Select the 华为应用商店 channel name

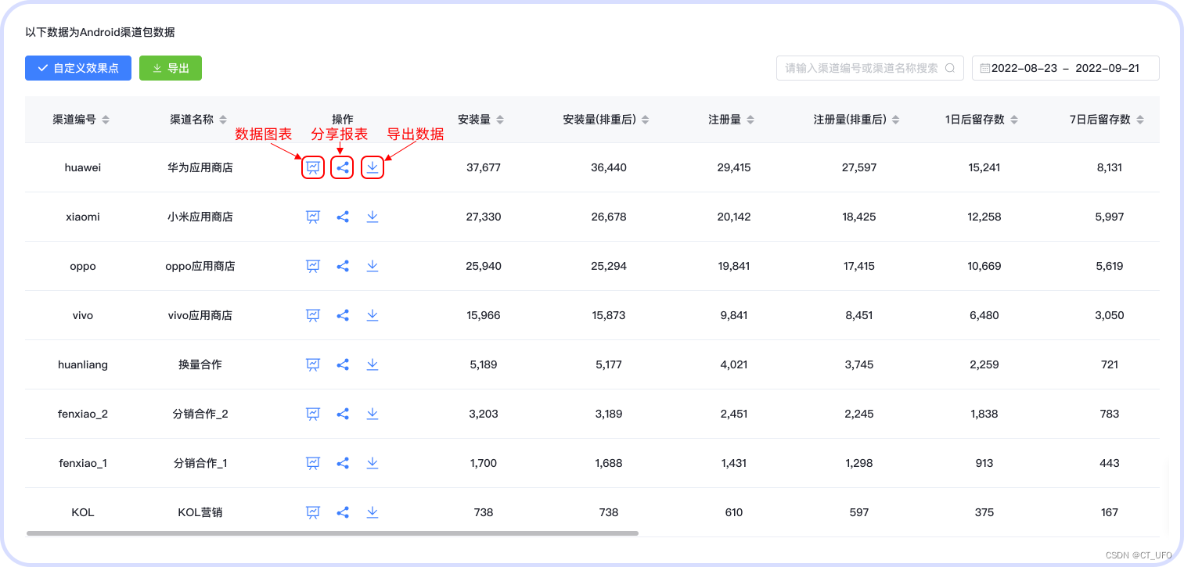pos(200,167)
